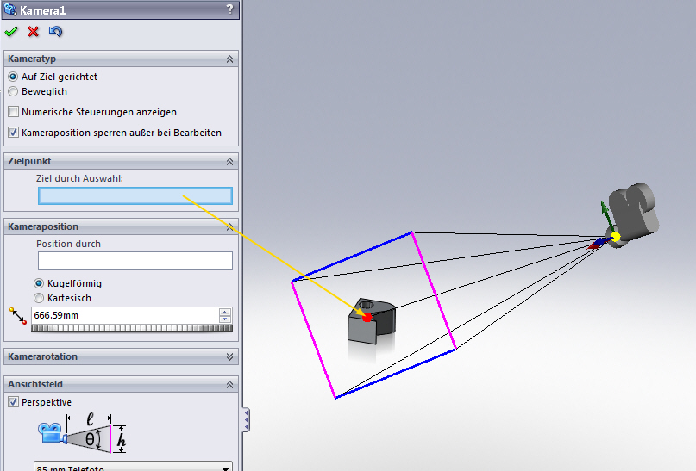Click the field-of-view camera diagram
This screenshot has height=471, width=696.
[82, 433]
